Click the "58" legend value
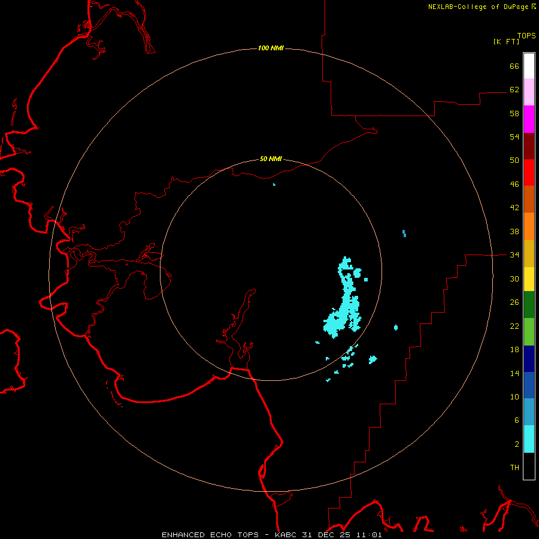Screen dimensions: 539x539 (x=514, y=113)
